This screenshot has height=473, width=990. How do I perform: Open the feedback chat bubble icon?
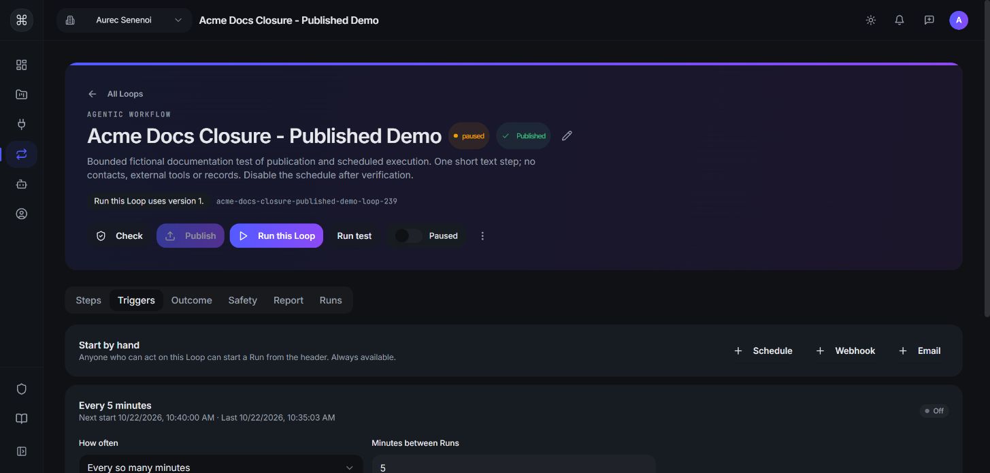pos(929,20)
